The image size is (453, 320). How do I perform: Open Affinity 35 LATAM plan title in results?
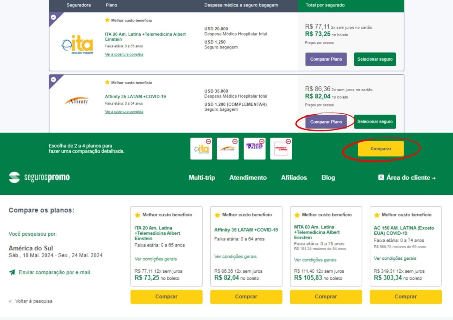pos(135,96)
